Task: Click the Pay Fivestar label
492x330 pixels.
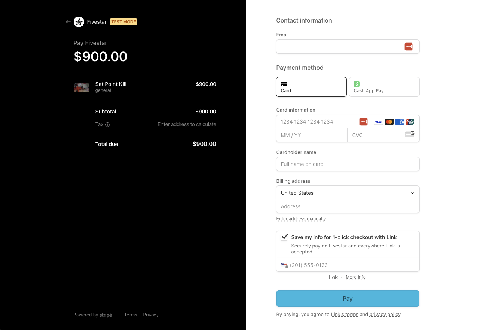Action: click(x=90, y=43)
